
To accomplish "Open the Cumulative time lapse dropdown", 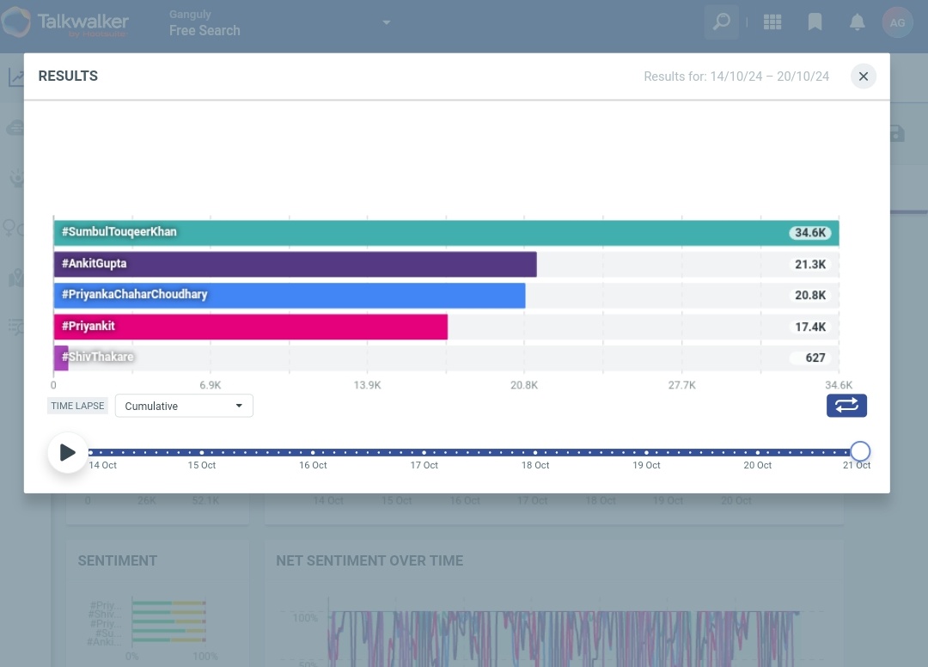I will click(184, 406).
